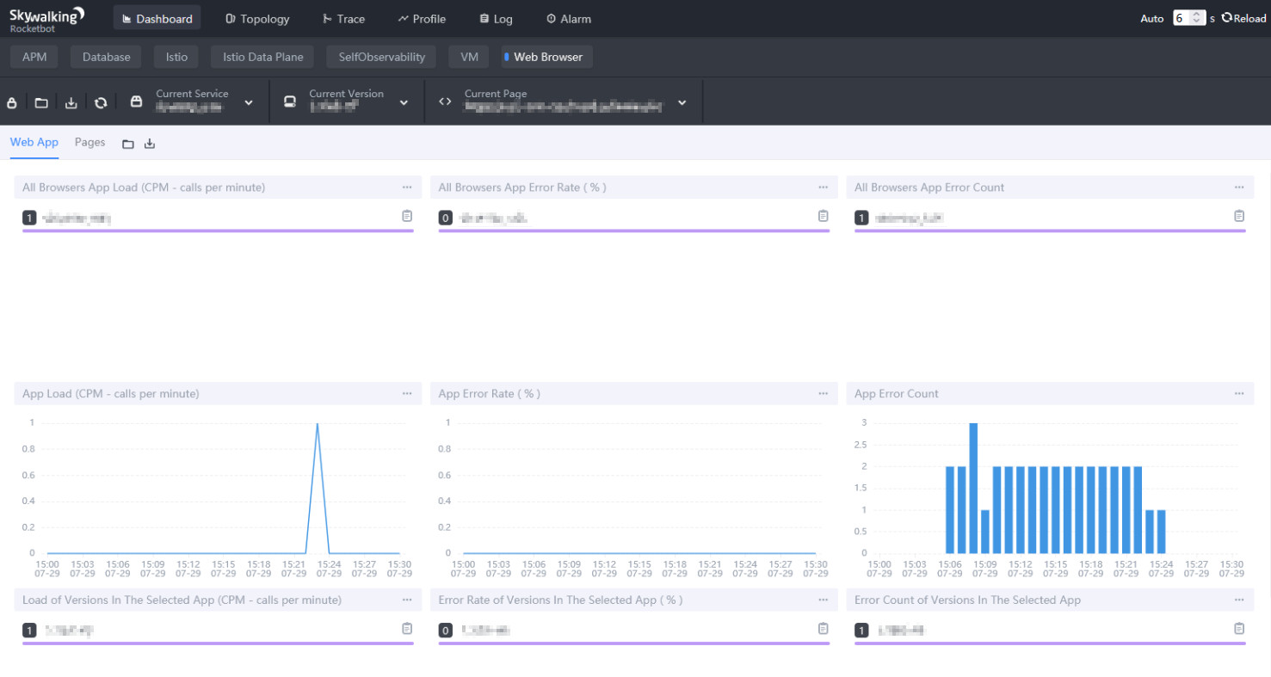Click the code icon beside Current Page

[445, 102]
